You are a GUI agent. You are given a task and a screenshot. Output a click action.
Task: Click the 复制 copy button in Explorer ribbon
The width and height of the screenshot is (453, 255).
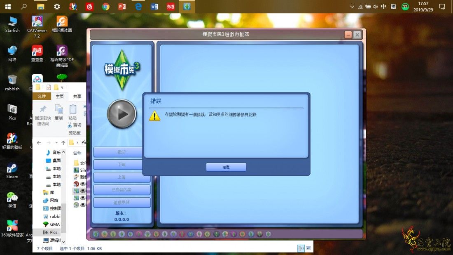58,112
